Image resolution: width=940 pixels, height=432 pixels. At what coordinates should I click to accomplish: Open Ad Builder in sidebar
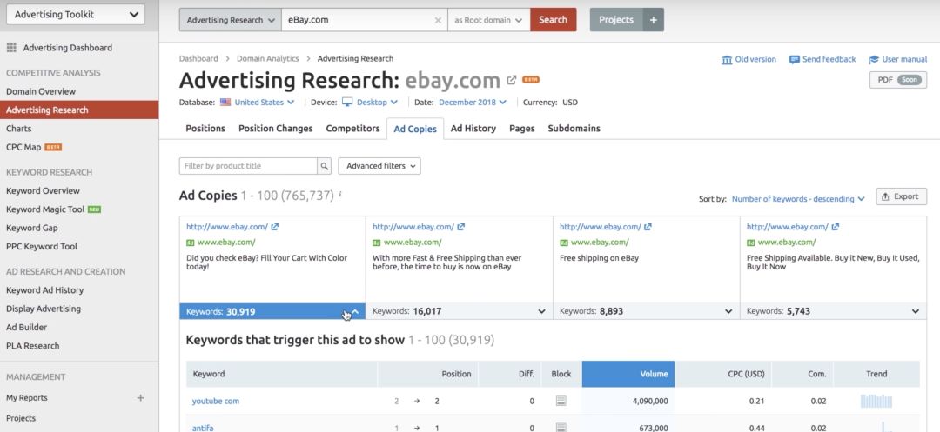pos(26,328)
